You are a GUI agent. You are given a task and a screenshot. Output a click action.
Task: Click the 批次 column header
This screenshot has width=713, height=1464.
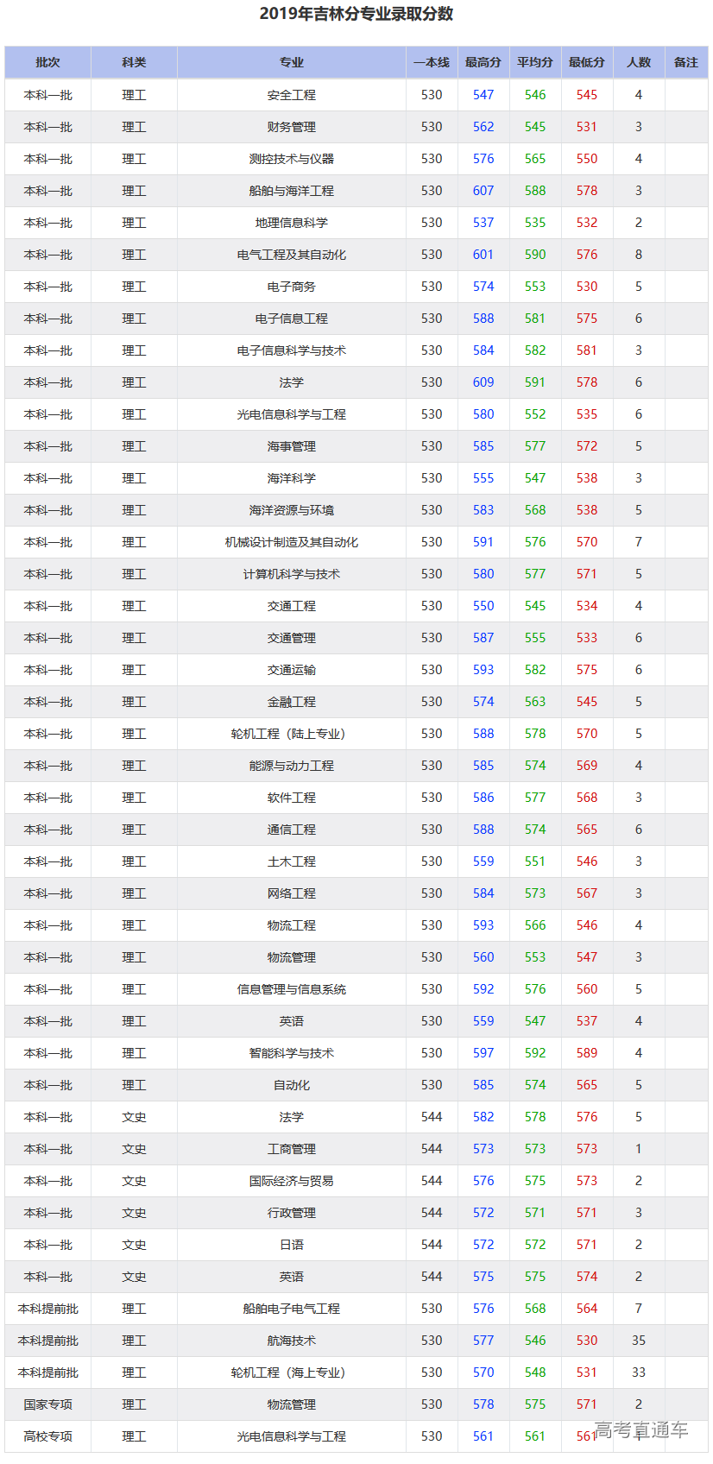[x=47, y=62]
